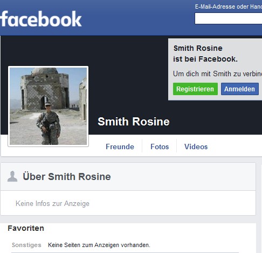Open the Videos tab
Viewport: 262px width, 253px height.
[196, 147]
